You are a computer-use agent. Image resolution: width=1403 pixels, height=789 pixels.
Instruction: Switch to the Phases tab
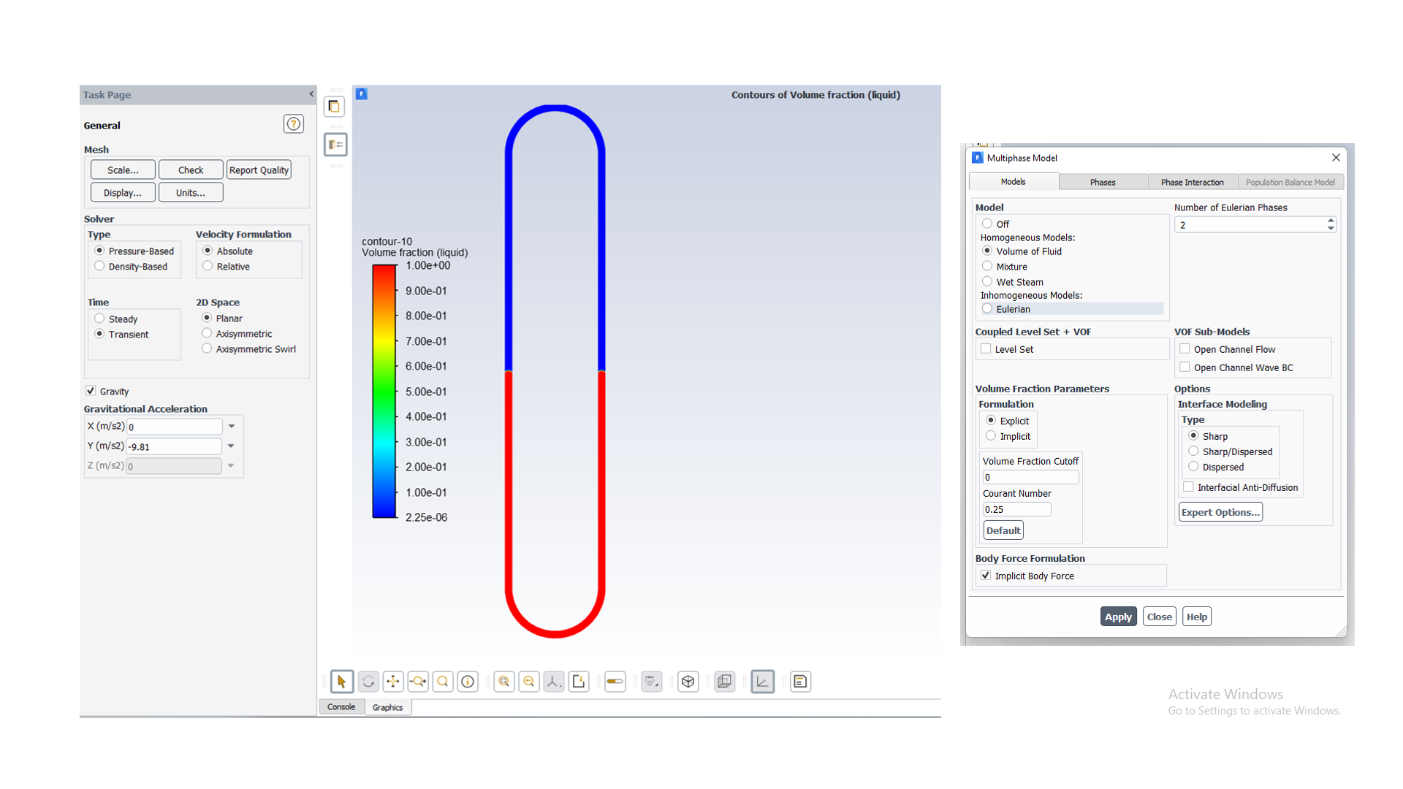[1102, 182]
